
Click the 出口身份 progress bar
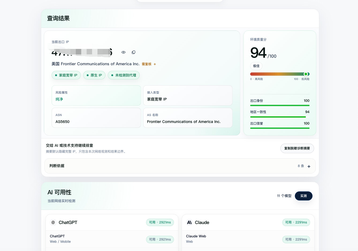point(280,106)
